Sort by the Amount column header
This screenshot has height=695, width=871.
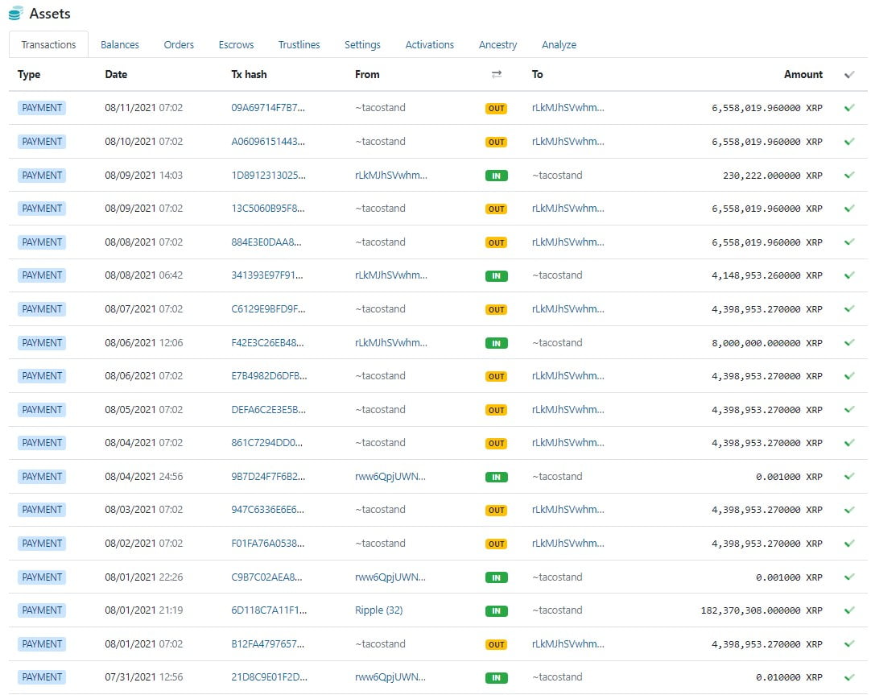click(x=803, y=74)
